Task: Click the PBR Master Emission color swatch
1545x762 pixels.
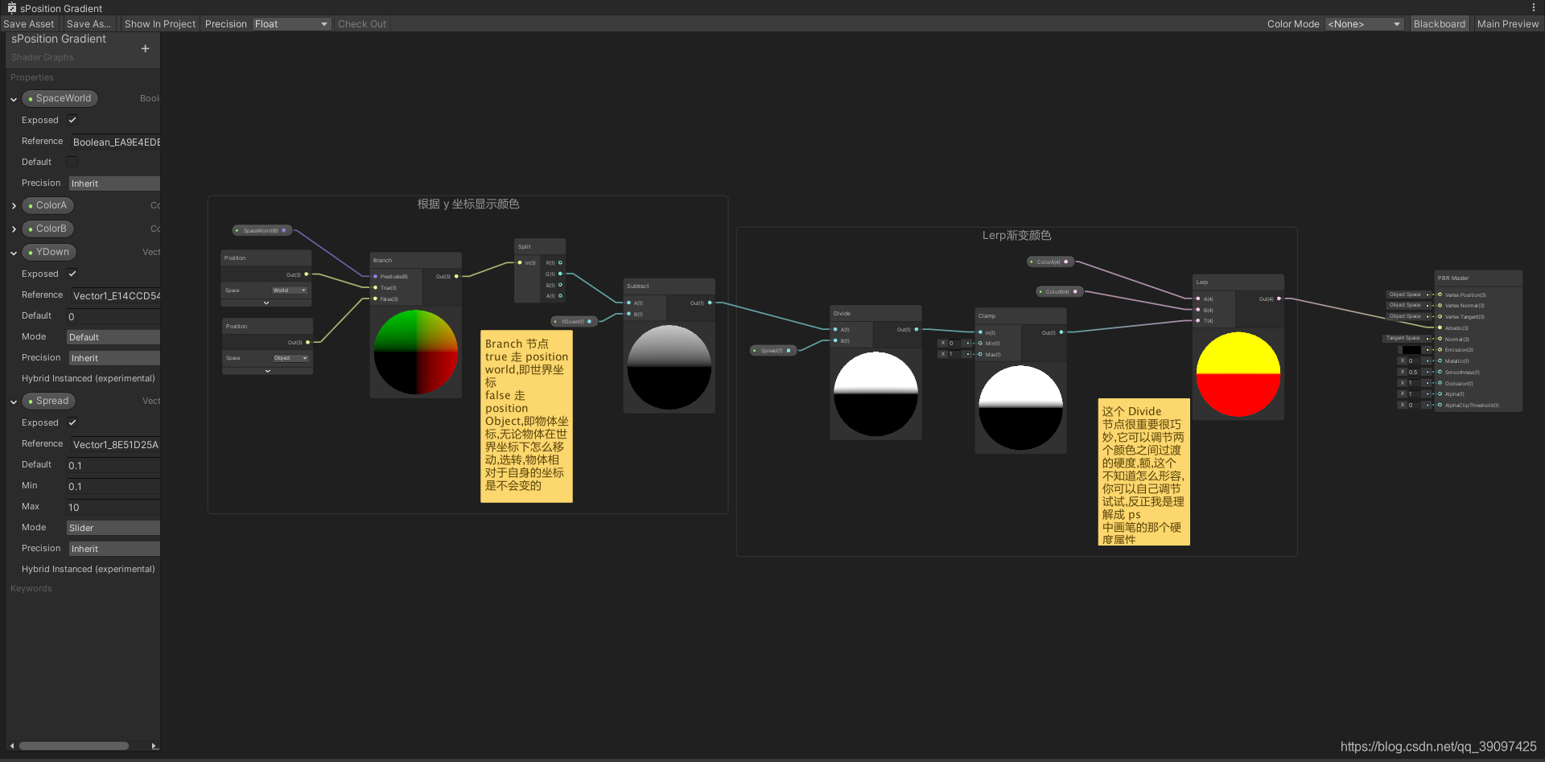Action: click(x=1411, y=350)
